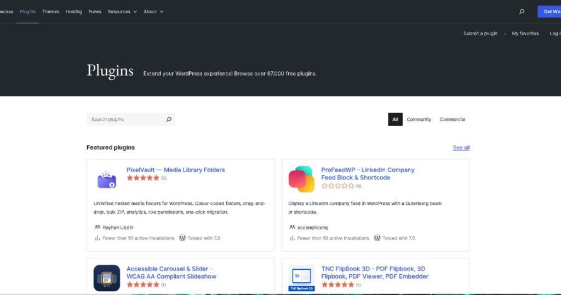Screen dimensions: 561x295
Task: Click the author icon beside accomplicehq
Action: pyautogui.click(x=293, y=228)
